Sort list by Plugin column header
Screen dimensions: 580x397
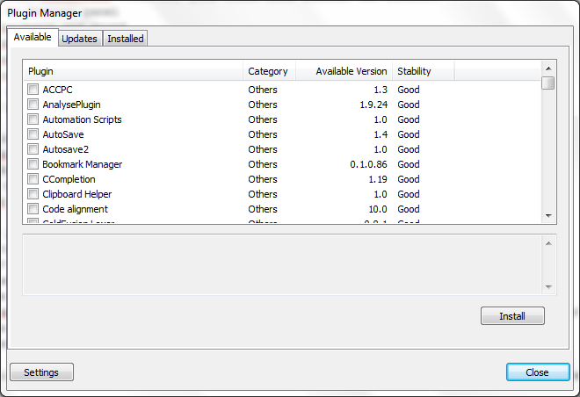pos(134,71)
